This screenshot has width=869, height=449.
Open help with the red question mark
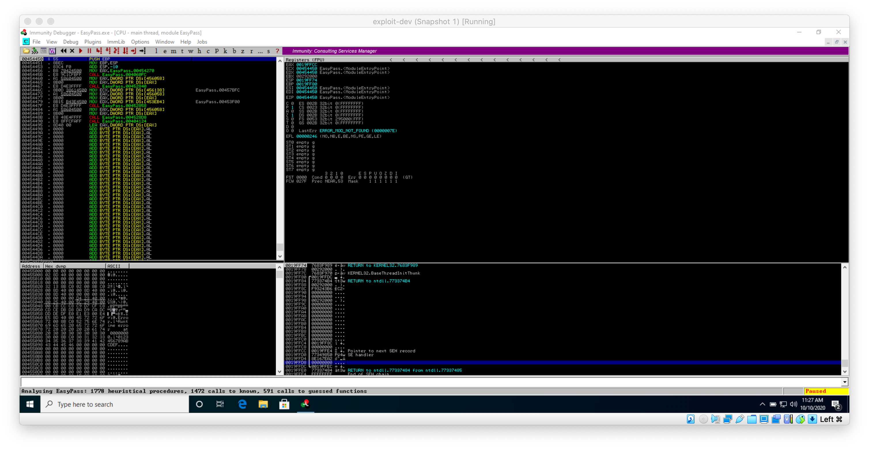point(277,51)
